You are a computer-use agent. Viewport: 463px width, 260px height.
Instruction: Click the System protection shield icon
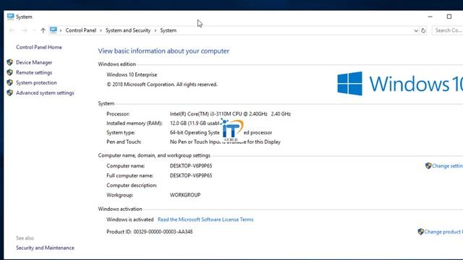[x=10, y=82]
